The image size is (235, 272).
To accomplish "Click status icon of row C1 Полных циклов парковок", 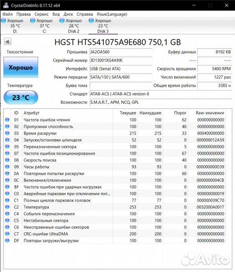I will (x=7, y=200).
